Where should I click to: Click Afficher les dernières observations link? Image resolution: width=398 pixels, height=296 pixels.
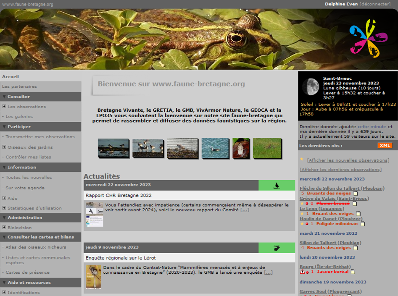(341, 170)
